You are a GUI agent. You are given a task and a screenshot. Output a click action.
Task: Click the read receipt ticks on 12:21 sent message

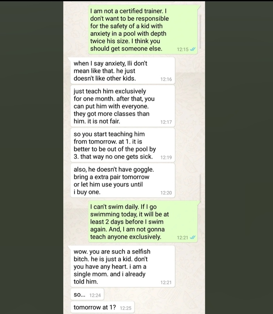click(193, 237)
